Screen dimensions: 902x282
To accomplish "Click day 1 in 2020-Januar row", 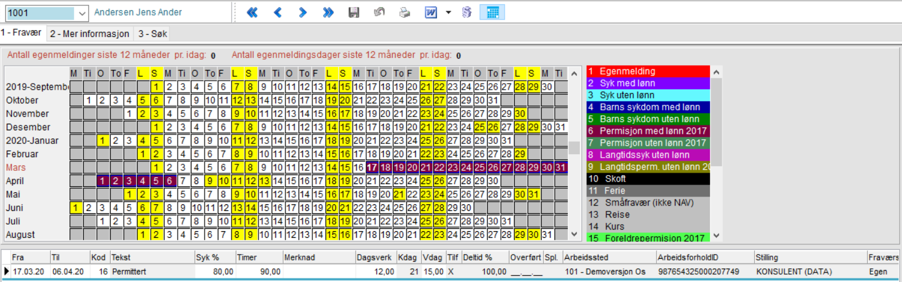I will pos(104,140).
